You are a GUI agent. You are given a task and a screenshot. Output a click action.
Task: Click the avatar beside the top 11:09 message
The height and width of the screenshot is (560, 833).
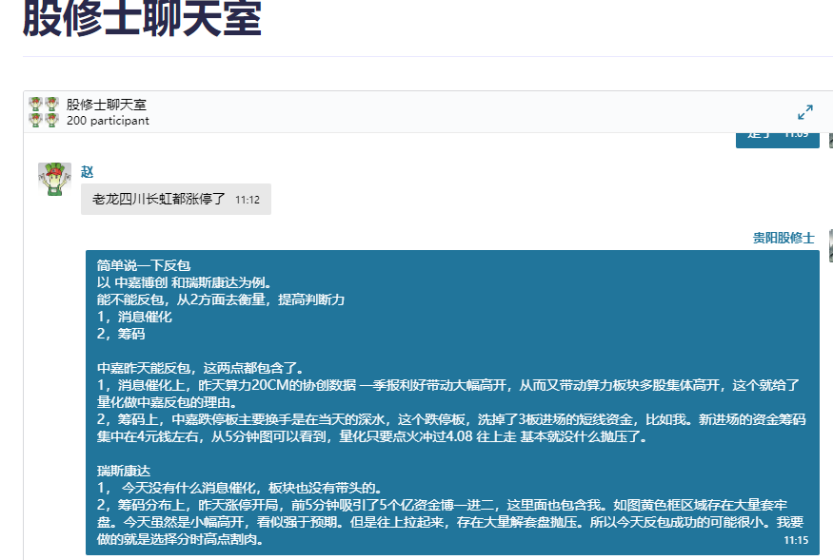click(830, 139)
